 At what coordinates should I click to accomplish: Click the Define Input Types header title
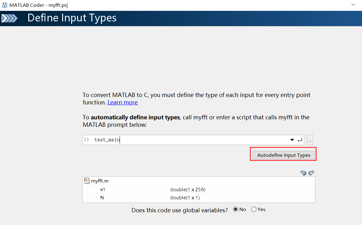pyautogui.click(x=72, y=18)
